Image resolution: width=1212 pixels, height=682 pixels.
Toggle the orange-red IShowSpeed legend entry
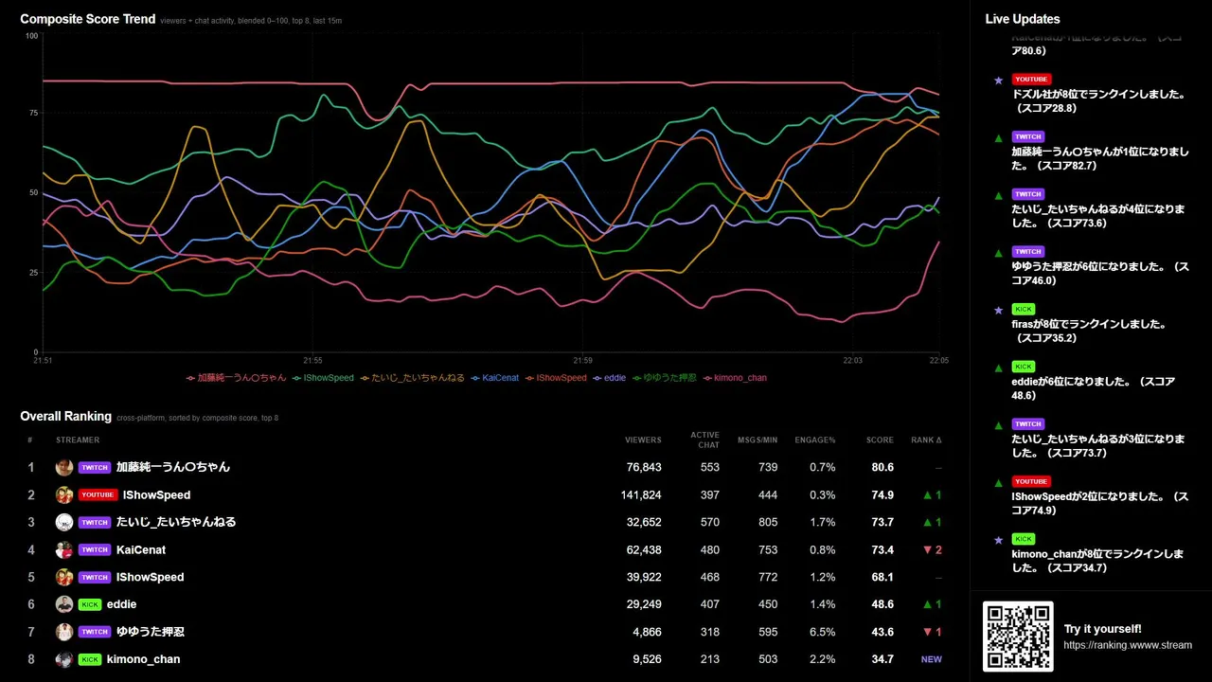click(556, 378)
